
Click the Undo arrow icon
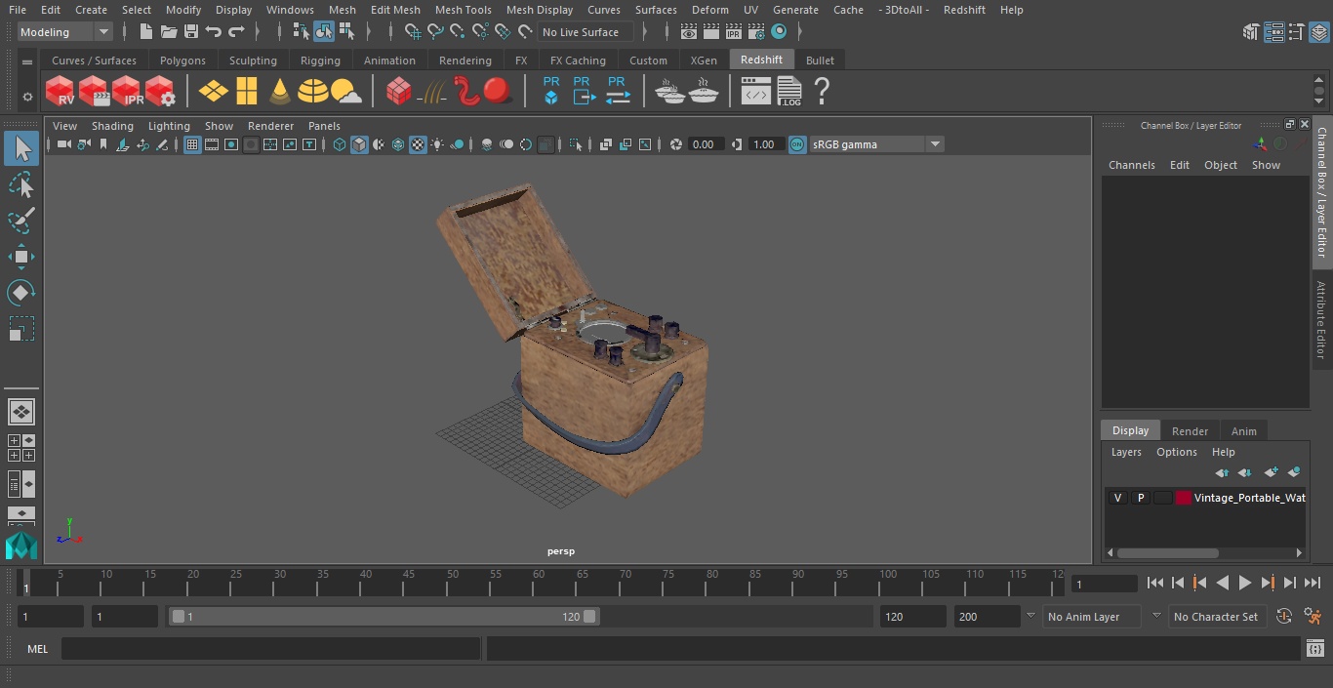coord(214,32)
